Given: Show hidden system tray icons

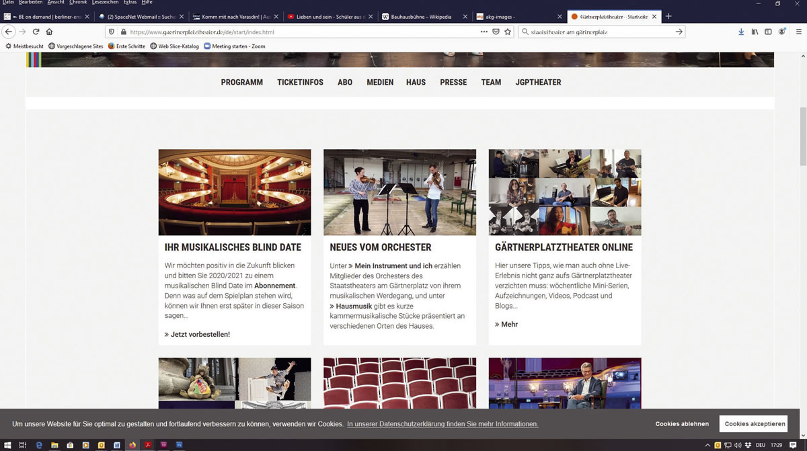Looking at the screenshot, I should coord(707,445).
